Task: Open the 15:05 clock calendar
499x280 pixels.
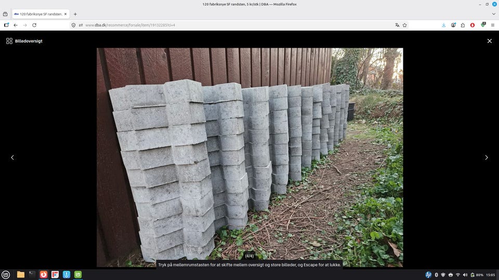Action: (x=490, y=275)
